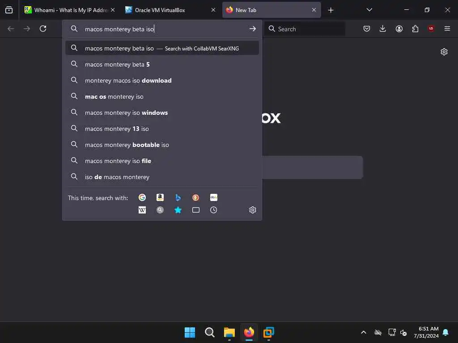
Task: Open the uBlock Origin extension icon
Action: click(x=431, y=29)
